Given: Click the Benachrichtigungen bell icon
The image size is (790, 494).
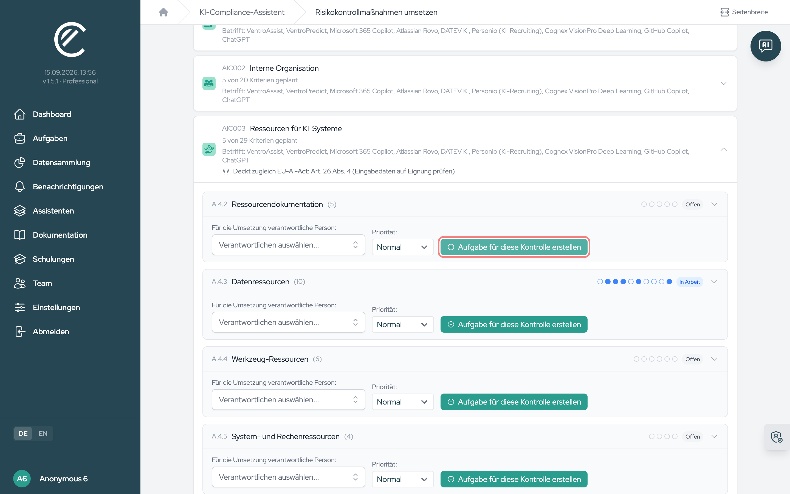Looking at the screenshot, I should click(x=19, y=187).
